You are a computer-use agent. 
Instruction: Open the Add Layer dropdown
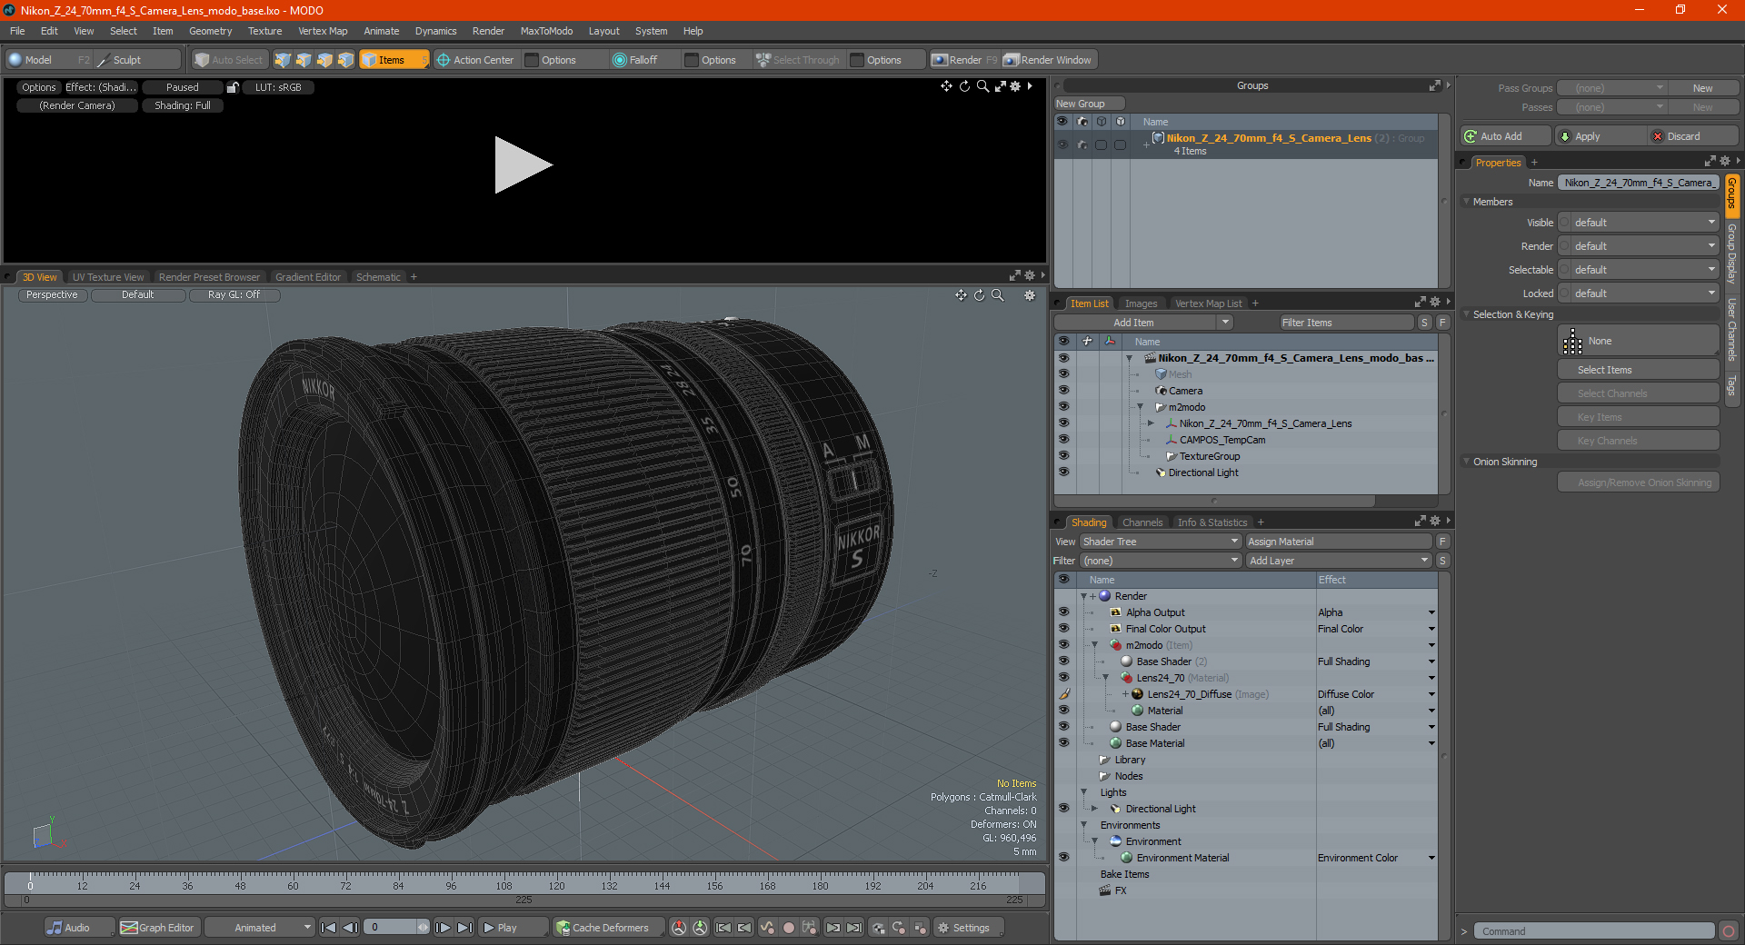point(1339,561)
